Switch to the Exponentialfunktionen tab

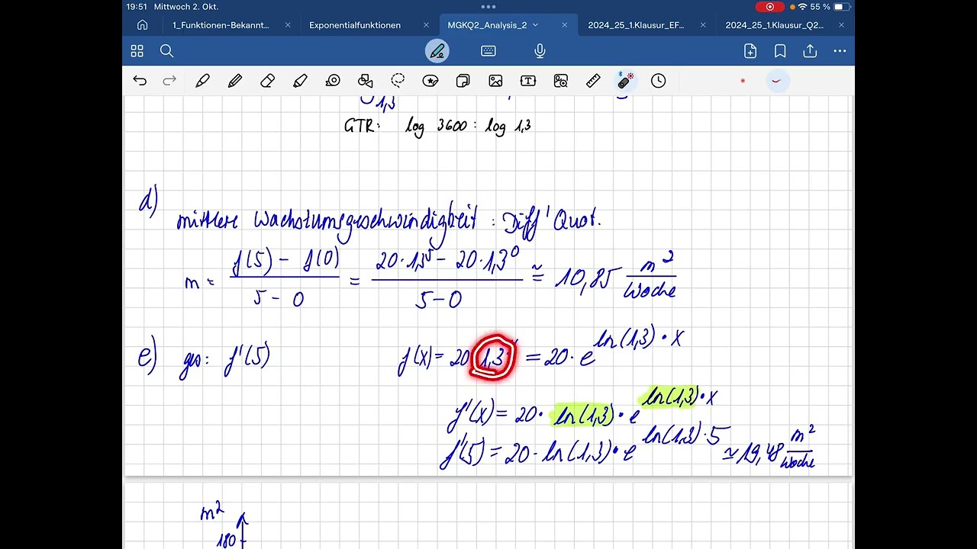click(355, 25)
